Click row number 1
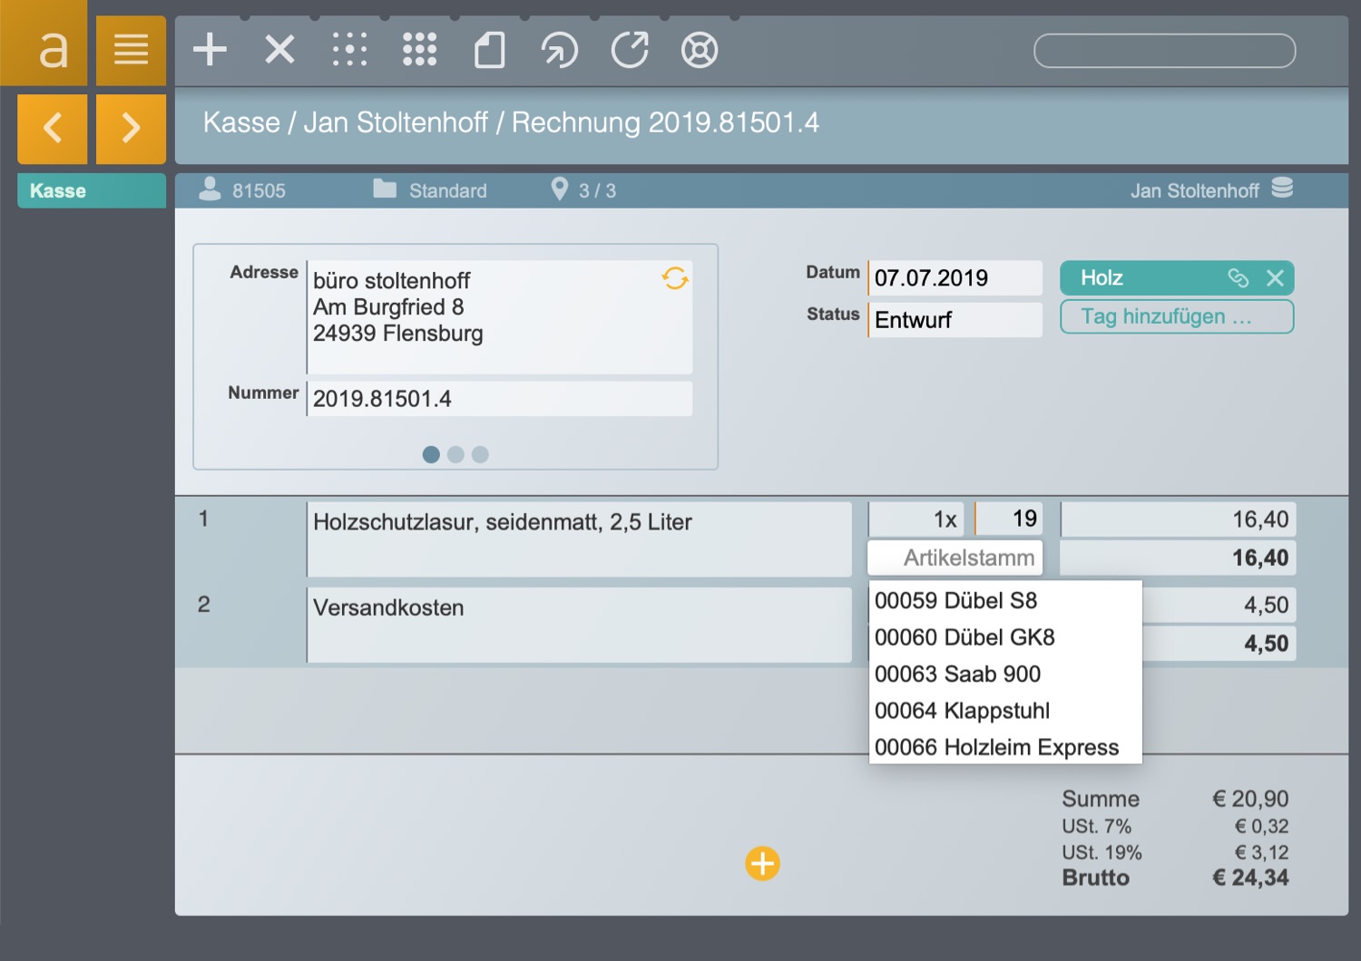The image size is (1361, 961). (x=203, y=519)
